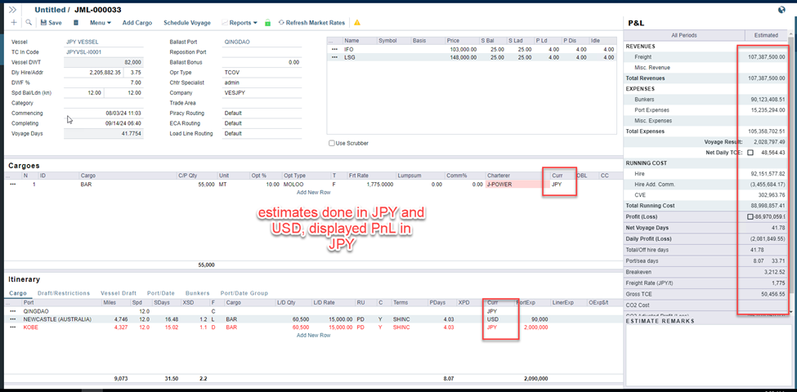
Task: Click the plus icon to create new estimate
Action: pyautogui.click(x=13, y=23)
